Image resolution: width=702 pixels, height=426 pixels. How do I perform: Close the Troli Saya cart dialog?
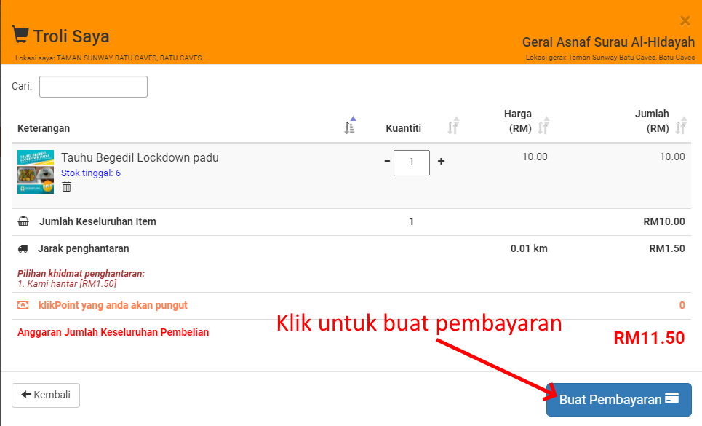click(x=685, y=21)
